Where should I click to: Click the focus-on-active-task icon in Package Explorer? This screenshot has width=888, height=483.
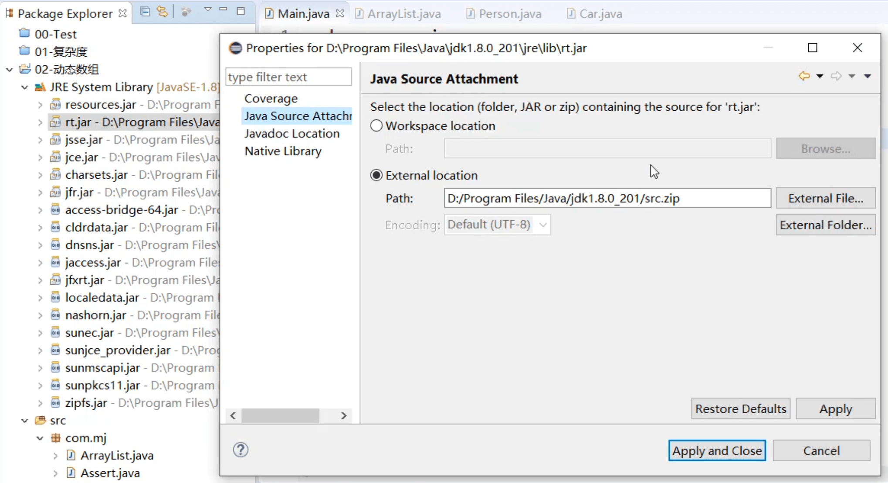tap(186, 12)
